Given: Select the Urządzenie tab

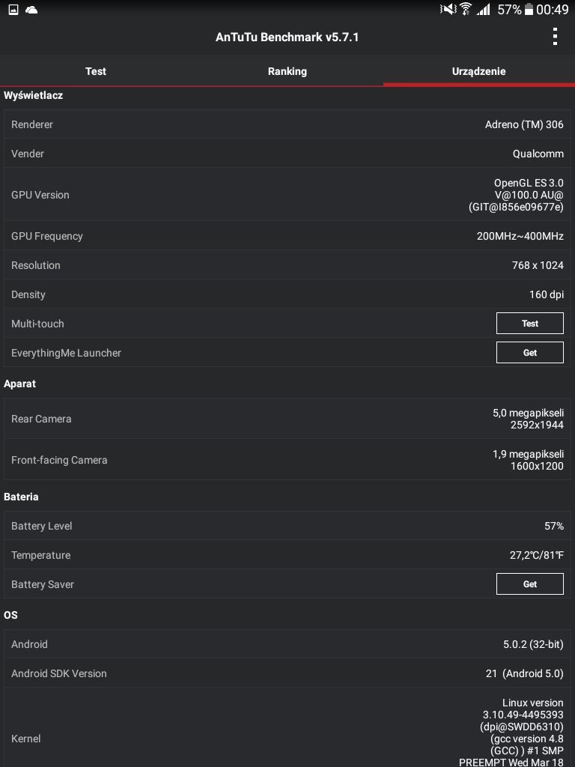Looking at the screenshot, I should coord(479,71).
